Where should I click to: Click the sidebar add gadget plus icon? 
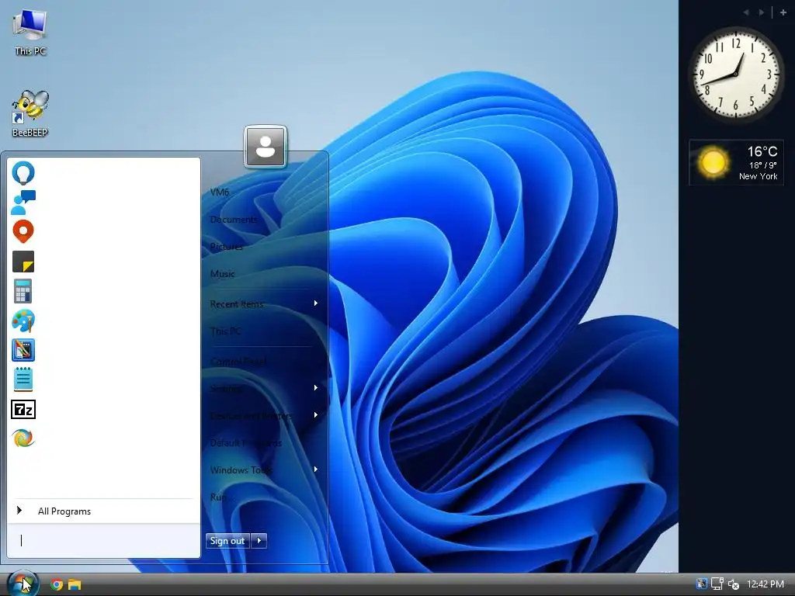pyautogui.click(x=783, y=12)
